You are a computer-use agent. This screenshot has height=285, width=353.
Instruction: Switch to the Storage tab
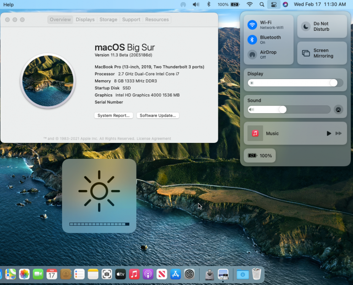coord(108,19)
